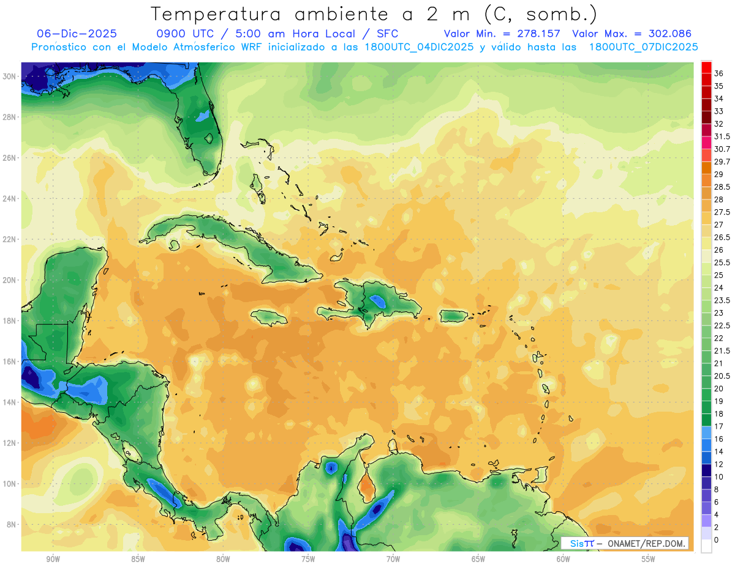This screenshot has width=735, height=567.
Task: Click legend value 29.7
Action: pyautogui.click(x=722, y=161)
